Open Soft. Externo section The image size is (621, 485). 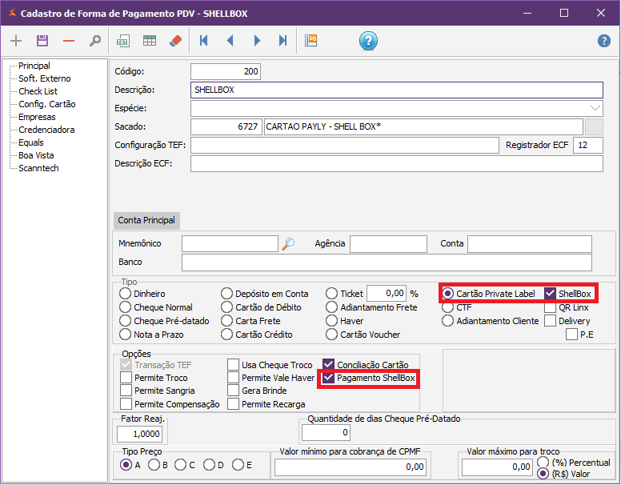point(44,78)
